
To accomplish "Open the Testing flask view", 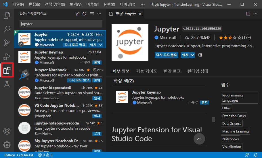I will pos(7,84).
